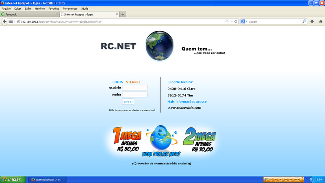
Task: Open the www.redercinfo.com link
Action: [184, 108]
